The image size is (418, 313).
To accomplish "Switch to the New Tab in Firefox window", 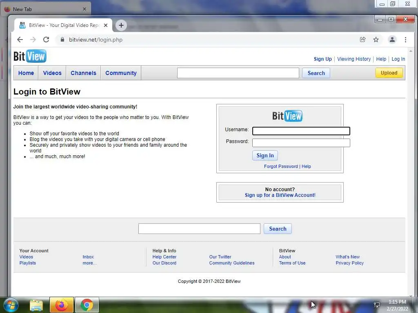I will (45, 9).
